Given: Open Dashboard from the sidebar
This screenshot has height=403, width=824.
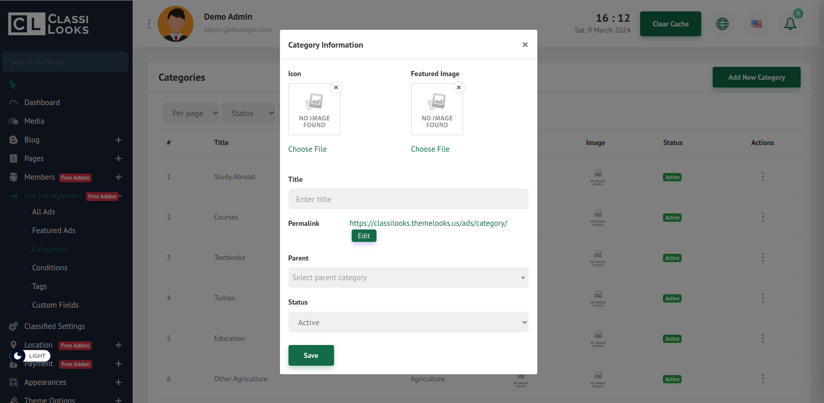Looking at the screenshot, I should [x=42, y=103].
